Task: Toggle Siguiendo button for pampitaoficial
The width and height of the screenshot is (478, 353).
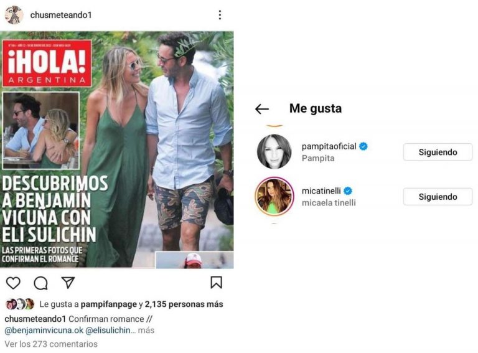Action: (438, 152)
